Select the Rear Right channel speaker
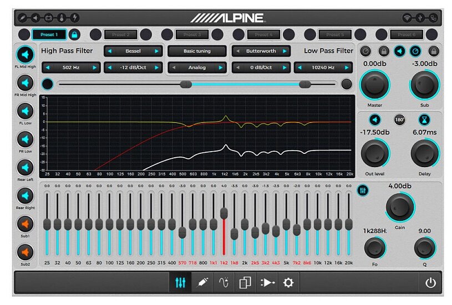Viewport: 452px width, 305px height. 26,195
